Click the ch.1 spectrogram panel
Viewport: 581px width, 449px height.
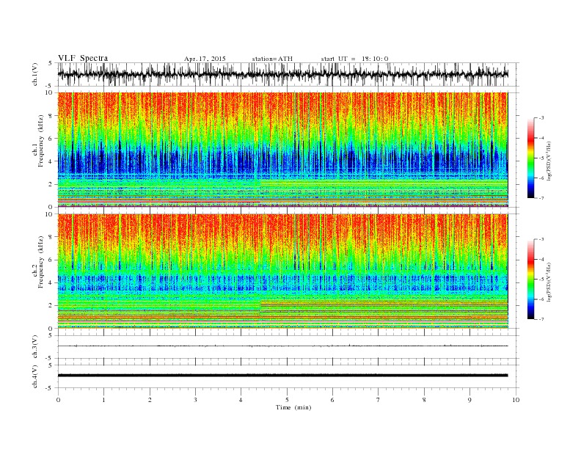pyautogui.click(x=282, y=150)
